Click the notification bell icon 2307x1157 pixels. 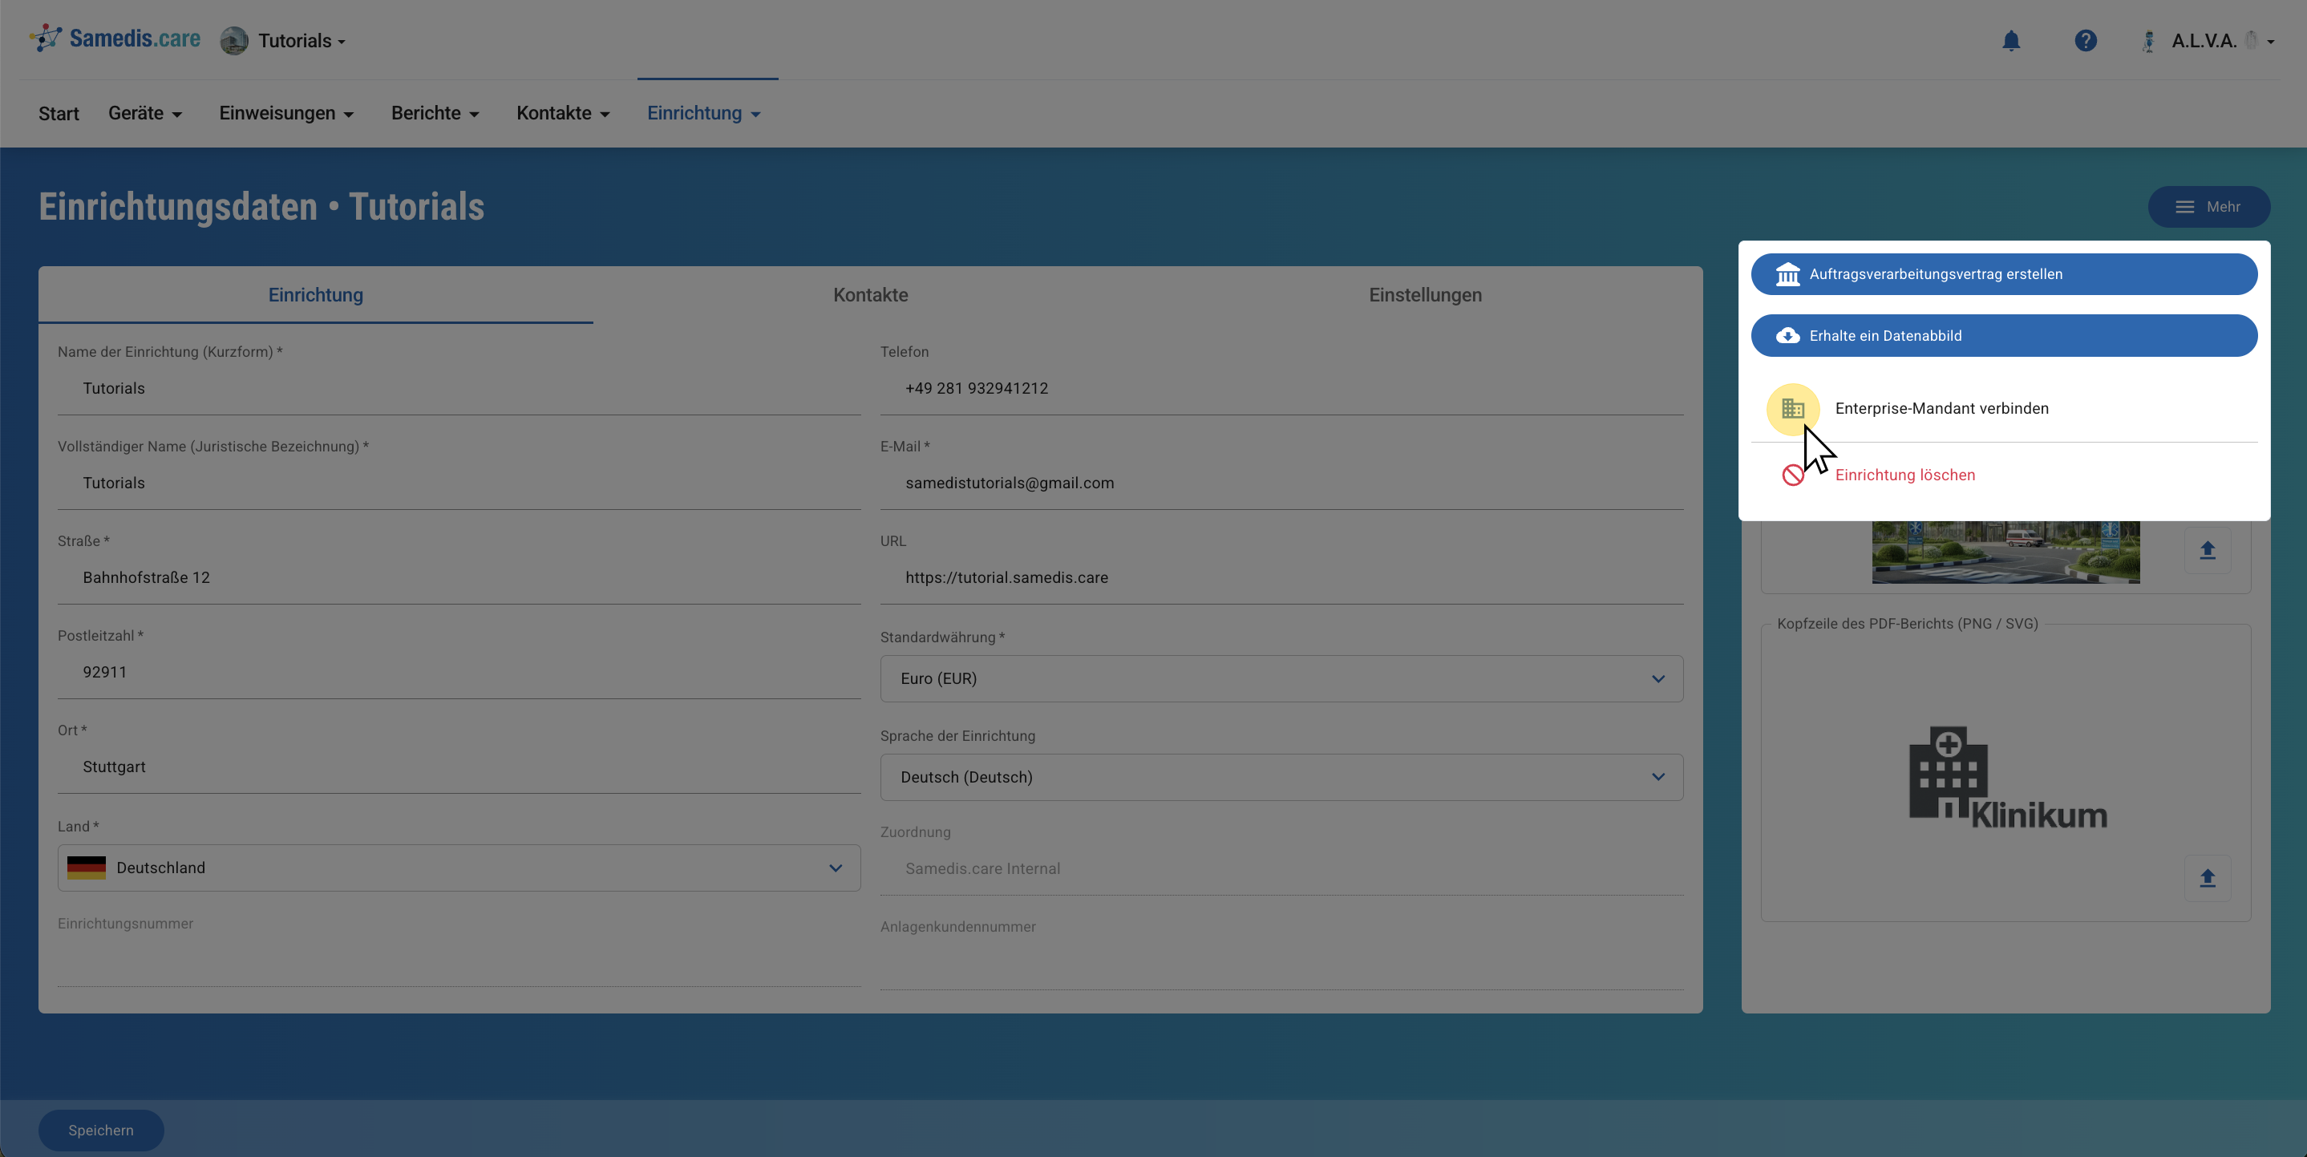[2010, 40]
